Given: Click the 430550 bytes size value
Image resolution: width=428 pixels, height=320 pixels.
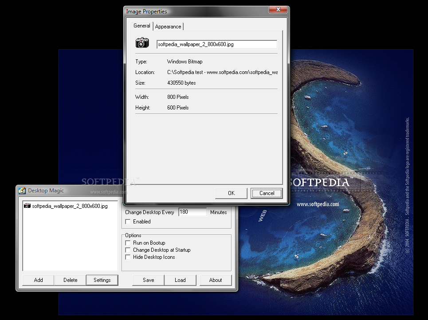Looking at the screenshot, I should point(181,83).
